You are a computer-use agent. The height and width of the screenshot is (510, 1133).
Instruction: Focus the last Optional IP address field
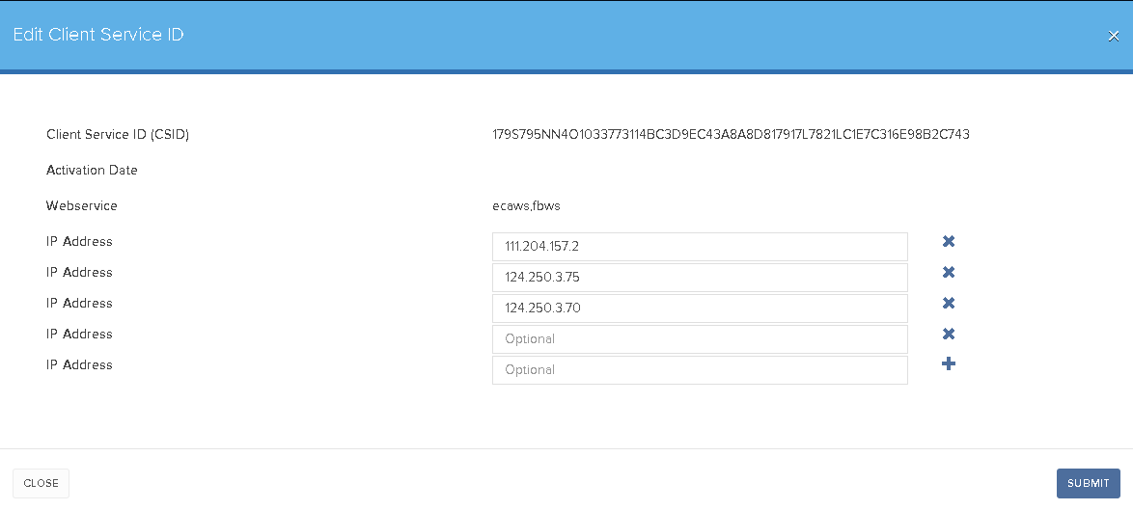coord(700,370)
